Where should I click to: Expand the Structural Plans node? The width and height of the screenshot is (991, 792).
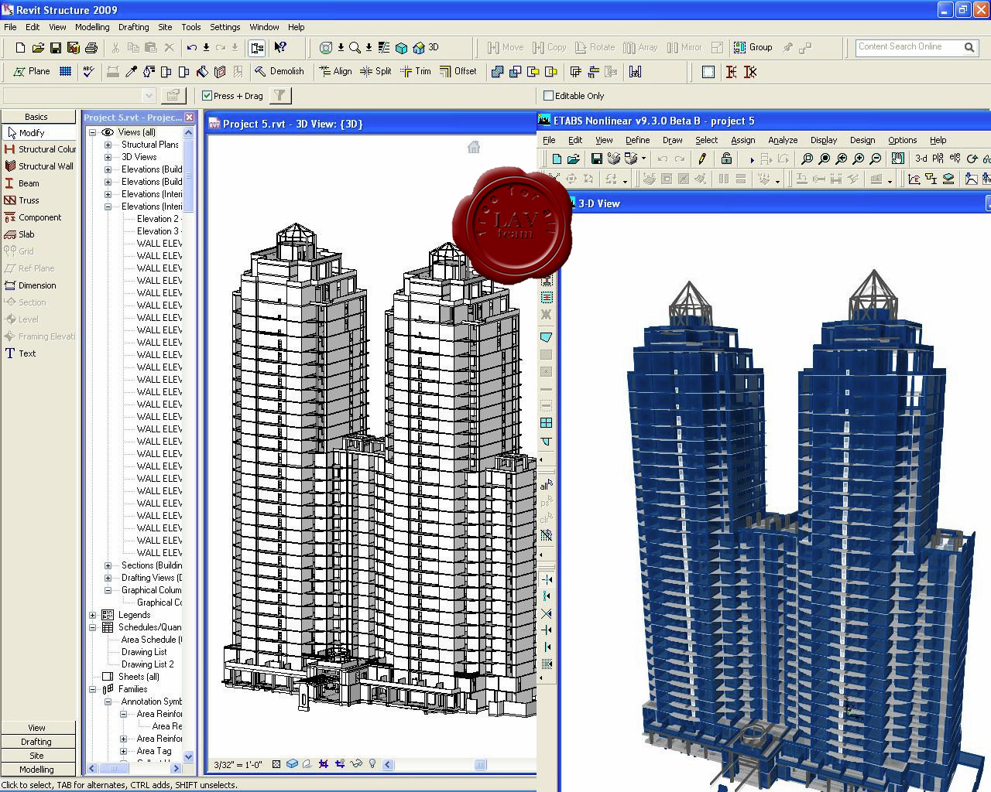pos(108,145)
